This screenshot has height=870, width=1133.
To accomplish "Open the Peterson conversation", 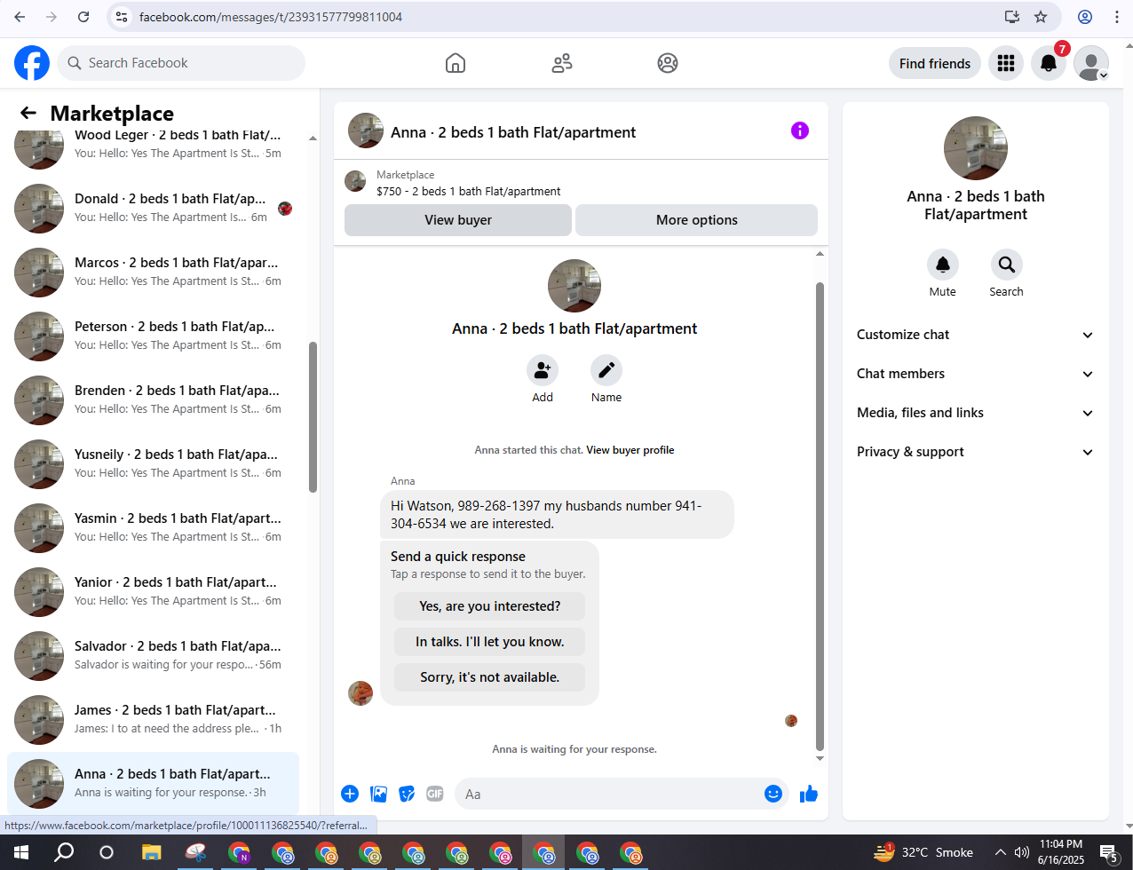I will (153, 336).
